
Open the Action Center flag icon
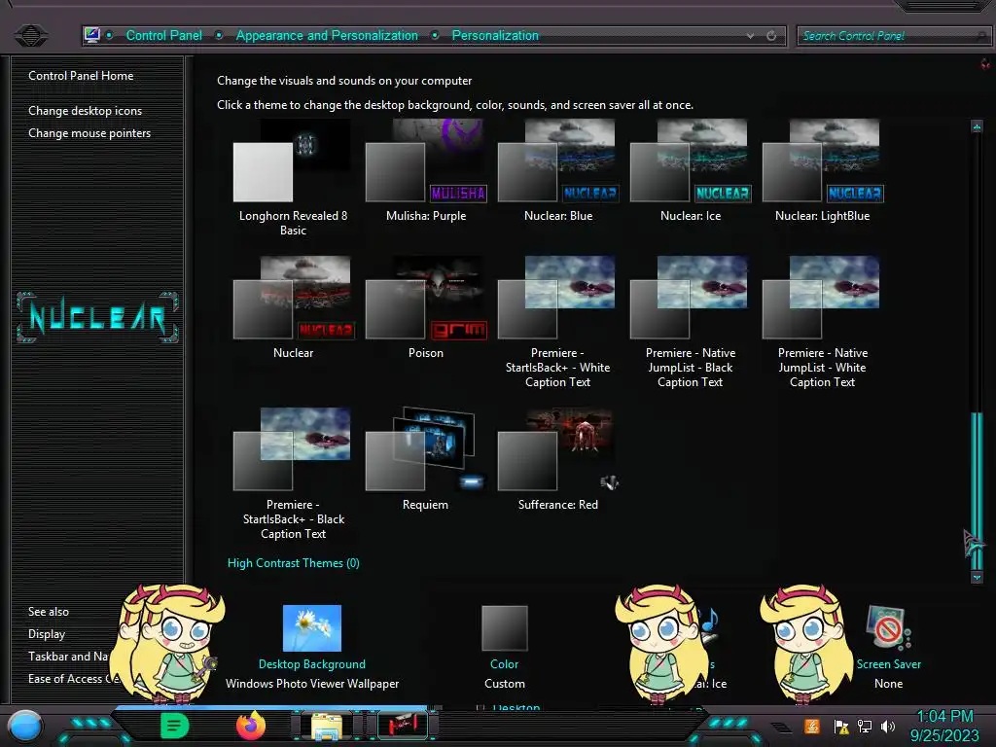coord(841,726)
